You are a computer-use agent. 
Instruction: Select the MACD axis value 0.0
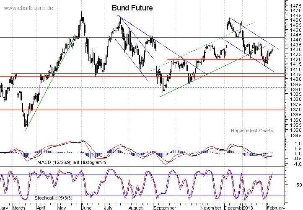coord(298,154)
